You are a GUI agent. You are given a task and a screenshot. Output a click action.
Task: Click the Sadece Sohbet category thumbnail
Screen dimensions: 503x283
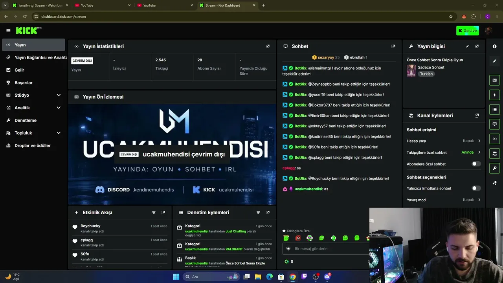[x=411, y=71]
